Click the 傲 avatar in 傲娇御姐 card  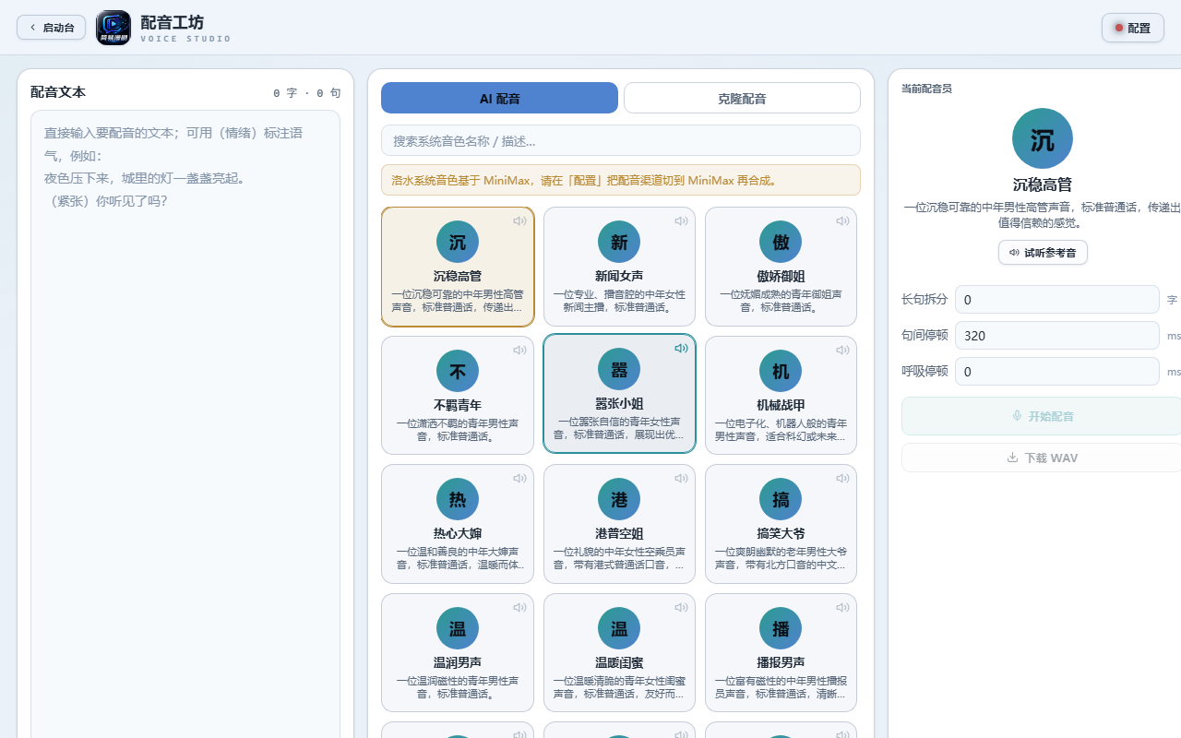point(781,243)
